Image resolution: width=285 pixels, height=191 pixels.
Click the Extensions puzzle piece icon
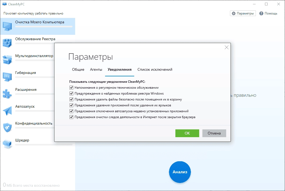[7, 94]
